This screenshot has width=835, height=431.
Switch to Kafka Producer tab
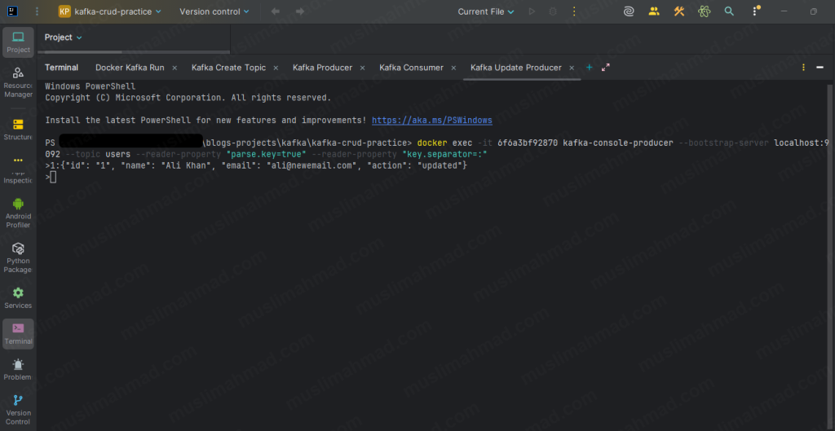pyautogui.click(x=322, y=68)
